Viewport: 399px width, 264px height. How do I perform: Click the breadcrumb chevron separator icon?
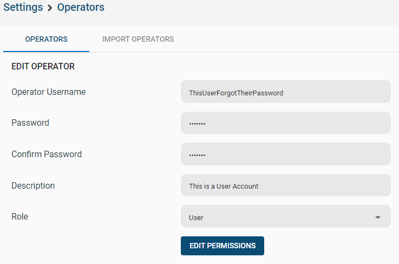click(x=50, y=8)
